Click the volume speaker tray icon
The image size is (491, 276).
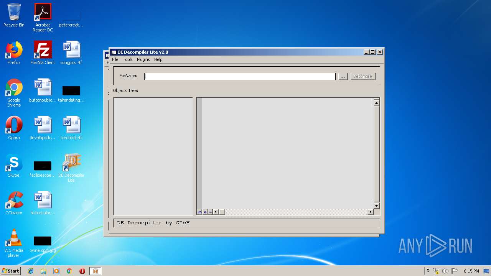point(445,271)
